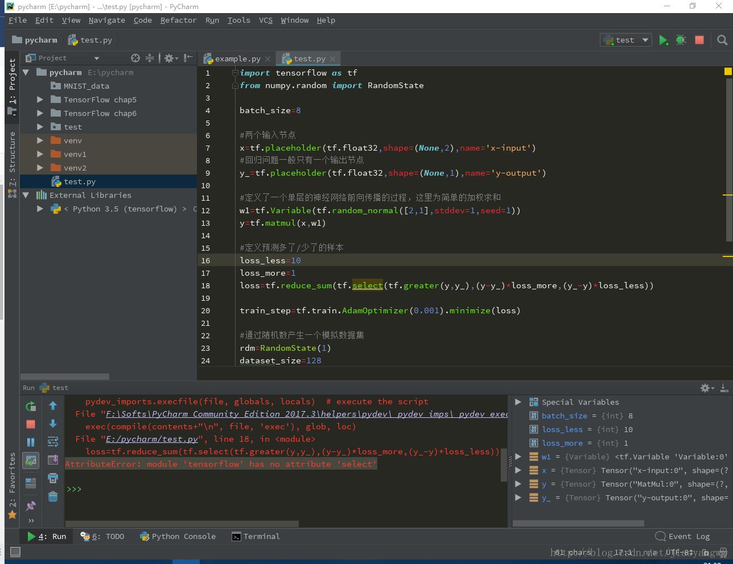Pause the program output in Run panel
733x564 pixels.
click(31, 442)
